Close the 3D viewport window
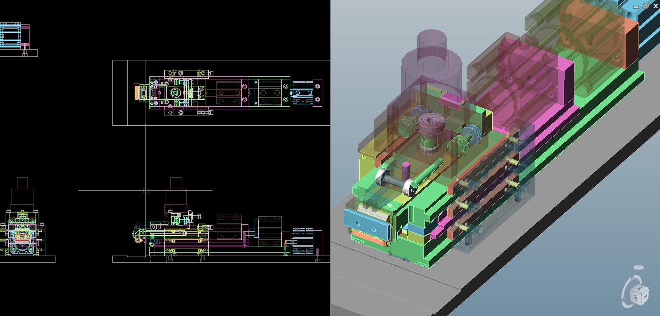 coord(656,6)
